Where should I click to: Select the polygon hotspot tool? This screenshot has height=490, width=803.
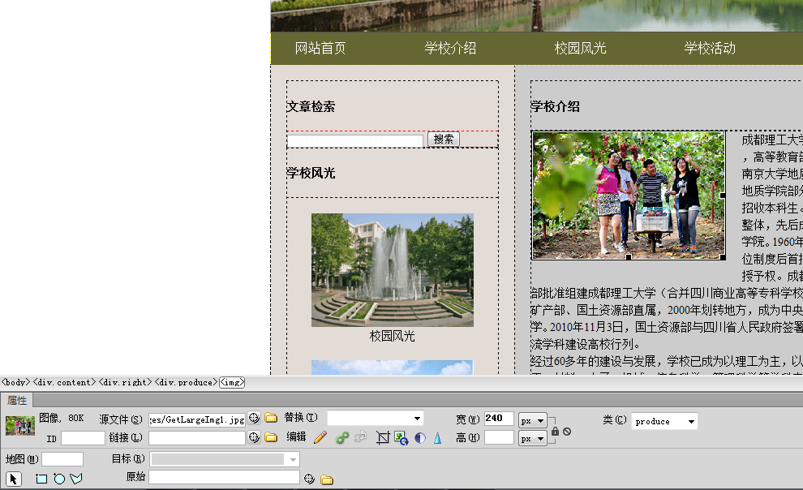76,479
